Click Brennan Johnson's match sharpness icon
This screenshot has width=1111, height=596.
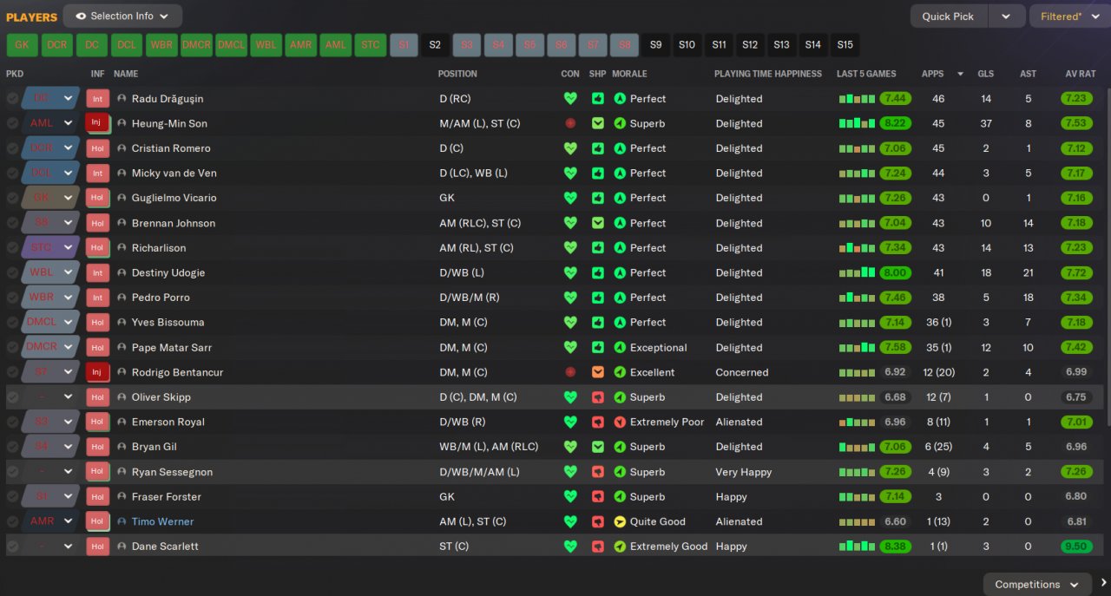click(x=598, y=223)
